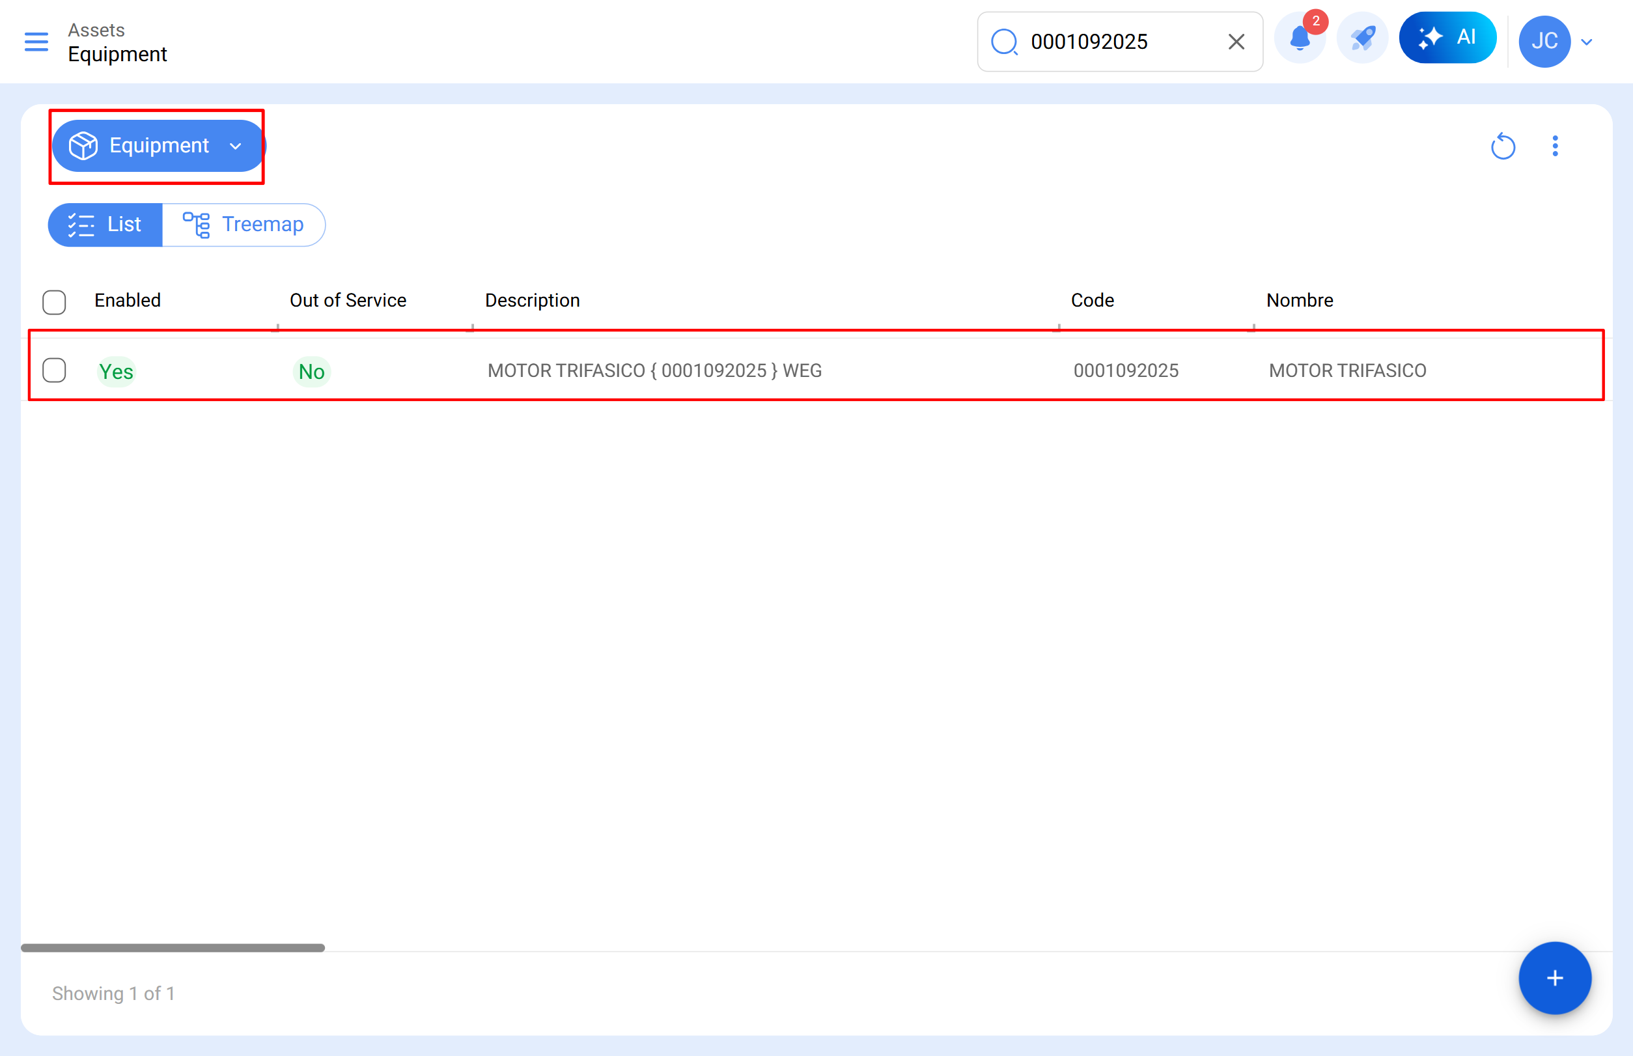Refresh the equipment list
Screen dimensions: 1633x1056
click(1503, 146)
